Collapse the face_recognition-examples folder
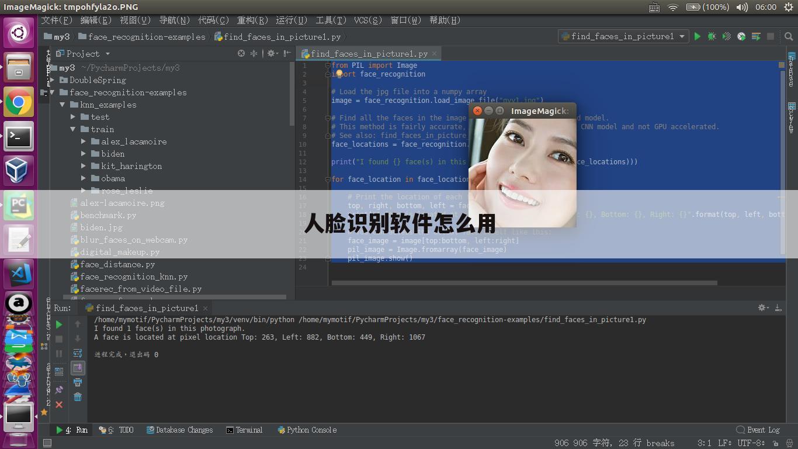The width and height of the screenshot is (798, 449). pyautogui.click(x=53, y=92)
